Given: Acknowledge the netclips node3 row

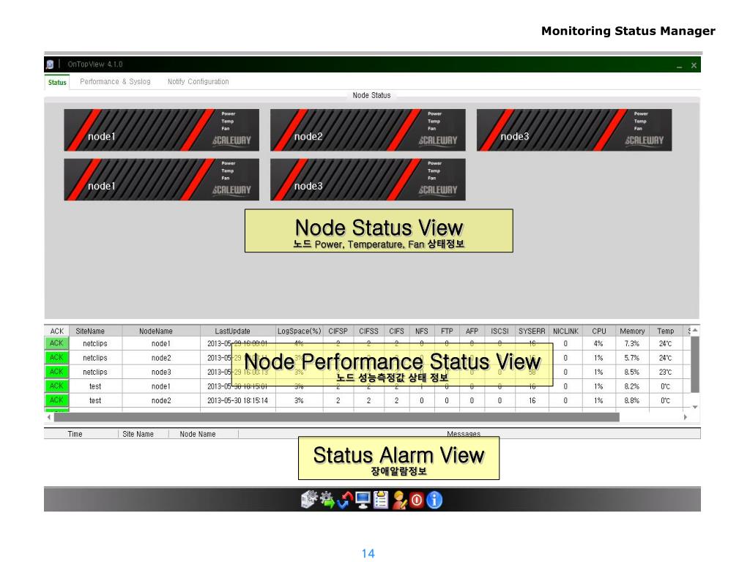Looking at the screenshot, I should click(x=57, y=372).
